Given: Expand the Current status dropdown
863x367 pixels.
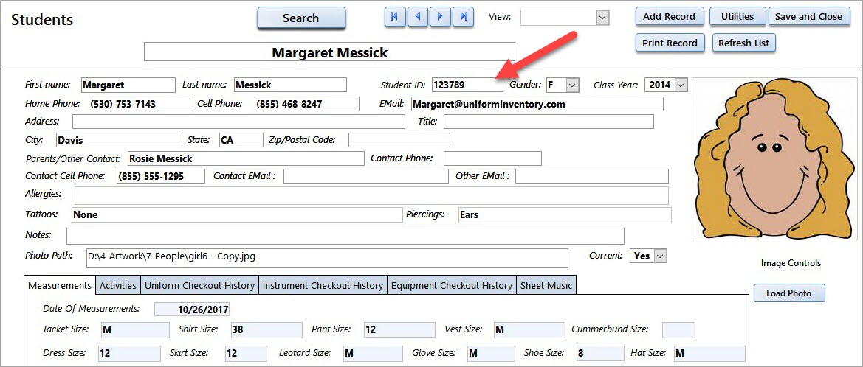Looking at the screenshot, I should click(660, 256).
